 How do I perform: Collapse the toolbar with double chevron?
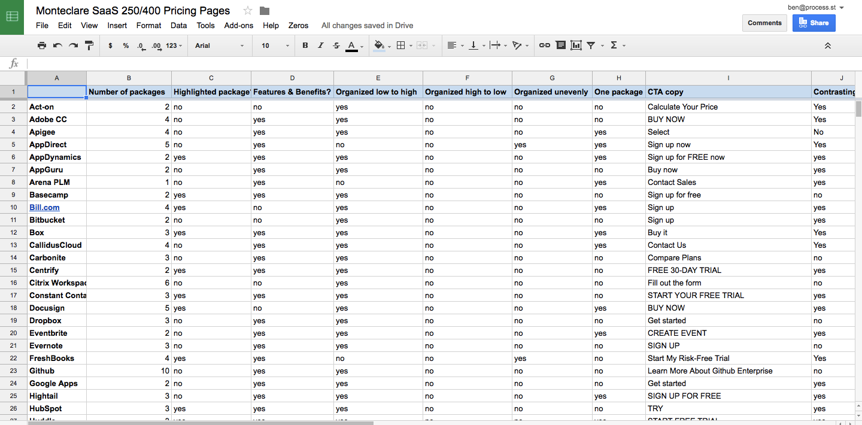point(828,45)
